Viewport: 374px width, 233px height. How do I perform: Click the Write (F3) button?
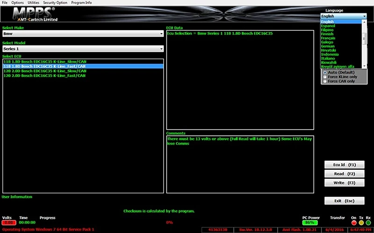tap(344, 183)
